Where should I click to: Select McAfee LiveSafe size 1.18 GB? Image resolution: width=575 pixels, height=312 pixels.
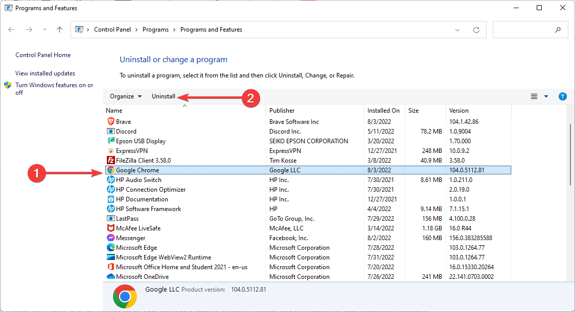(x=432, y=228)
